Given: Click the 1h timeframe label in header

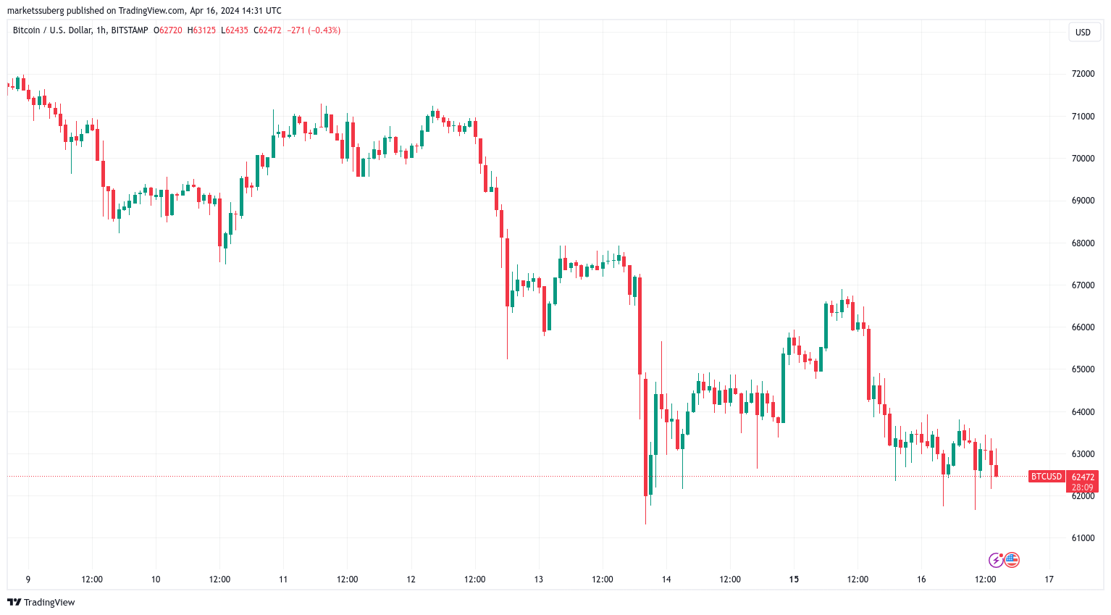Looking at the screenshot, I should 101,30.
